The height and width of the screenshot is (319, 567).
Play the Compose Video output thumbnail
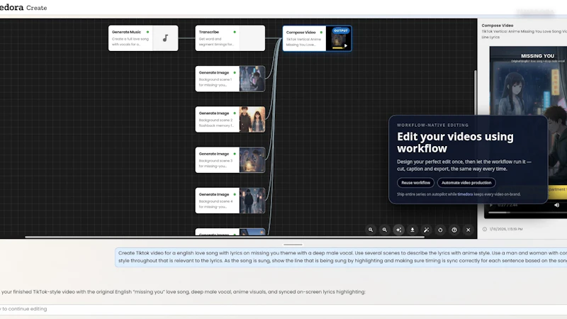point(346,45)
